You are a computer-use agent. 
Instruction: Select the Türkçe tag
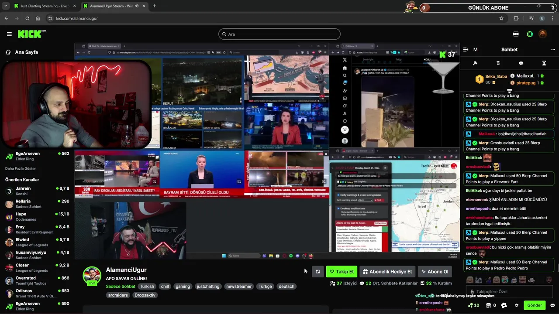[x=265, y=287]
